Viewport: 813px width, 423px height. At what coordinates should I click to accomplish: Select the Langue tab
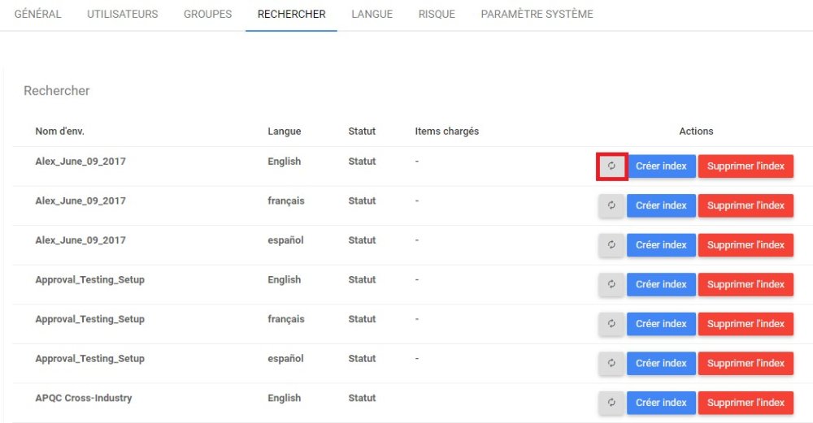tap(374, 15)
